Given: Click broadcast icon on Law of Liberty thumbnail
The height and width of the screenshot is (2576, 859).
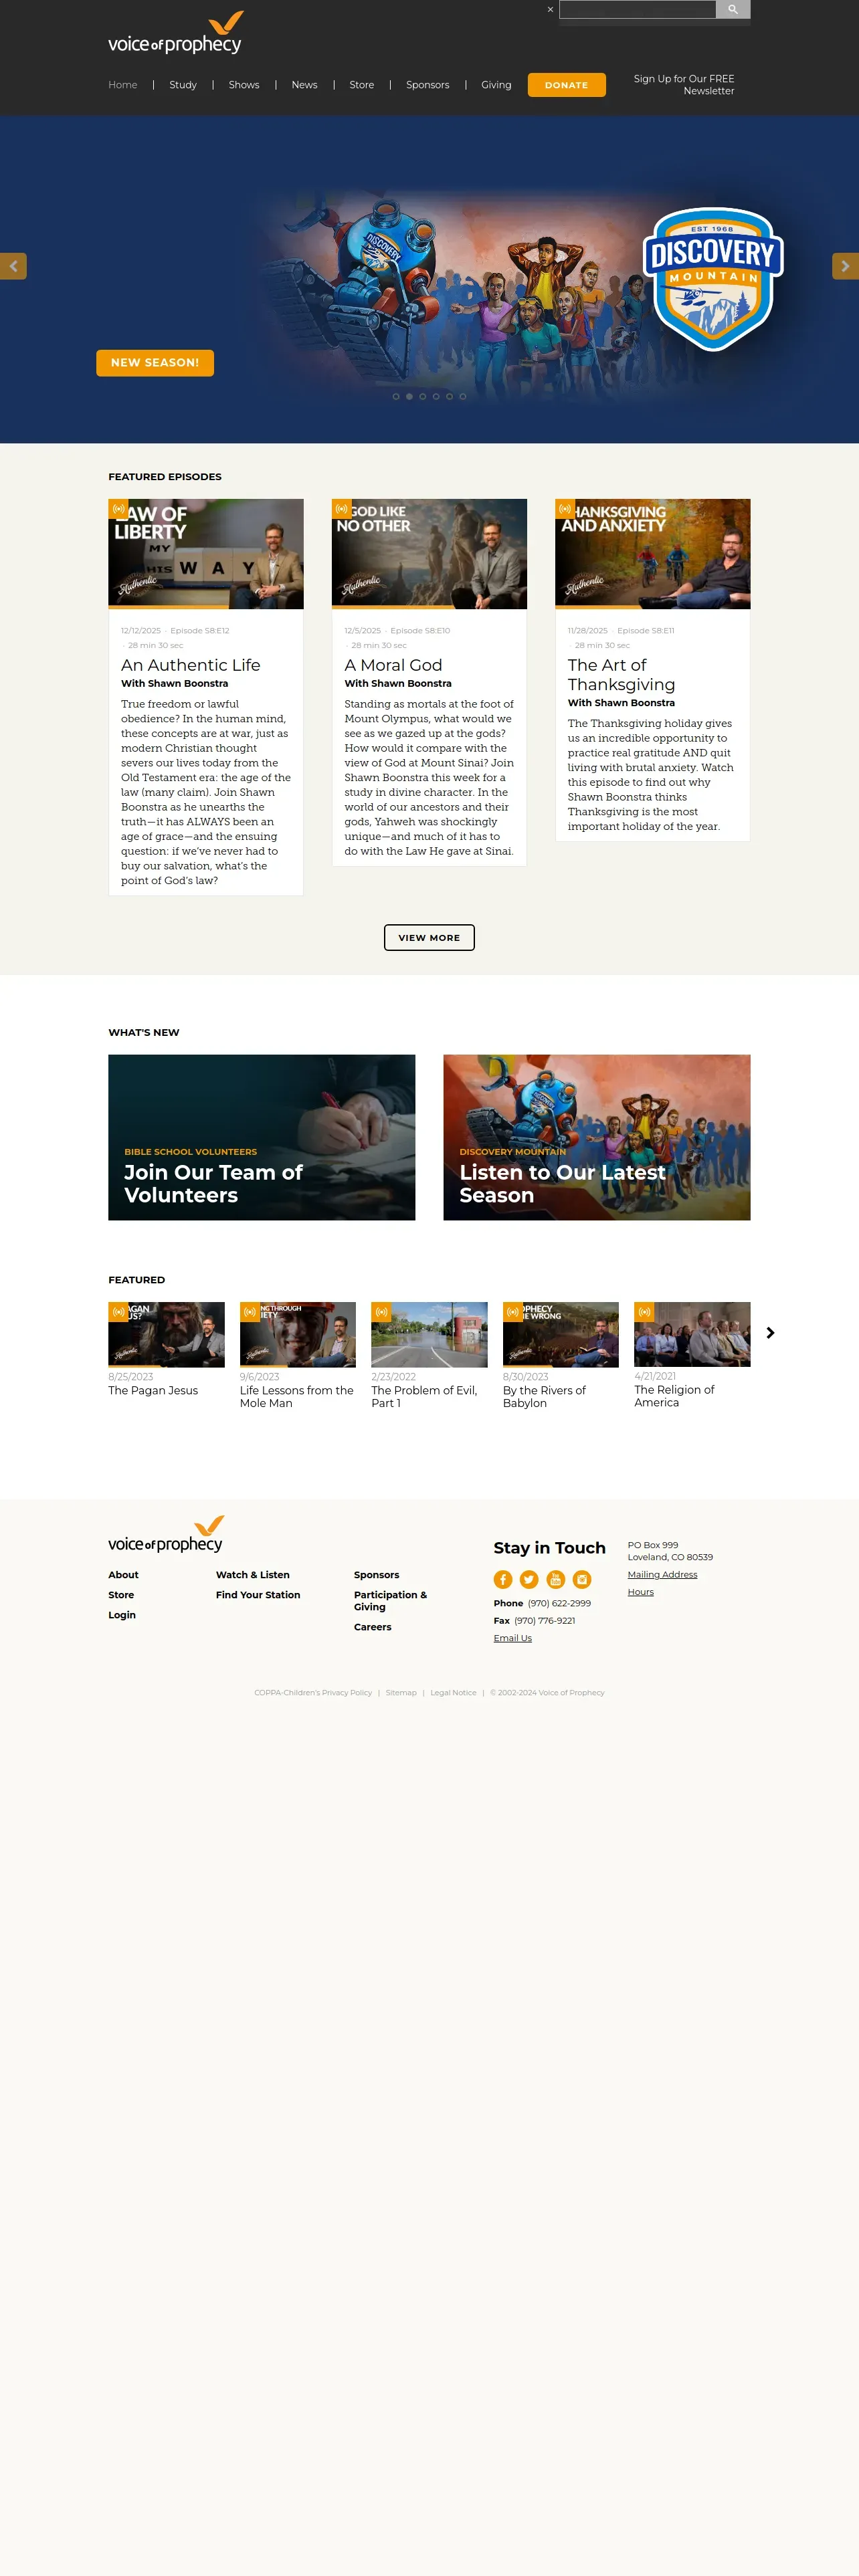Looking at the screenshot, I should tap(118, 509).
